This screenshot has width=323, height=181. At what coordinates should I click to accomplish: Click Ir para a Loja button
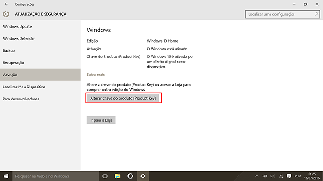coord(101,120)
